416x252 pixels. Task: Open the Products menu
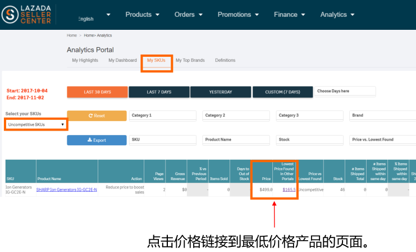142,15
